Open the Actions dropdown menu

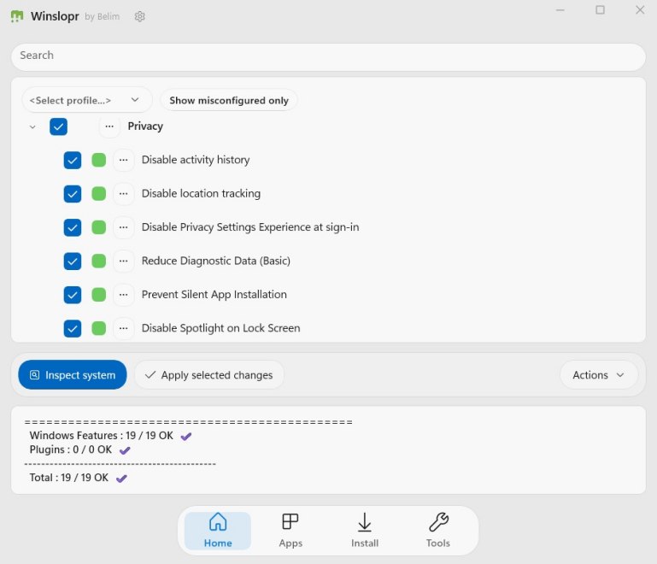pos(598,374)
